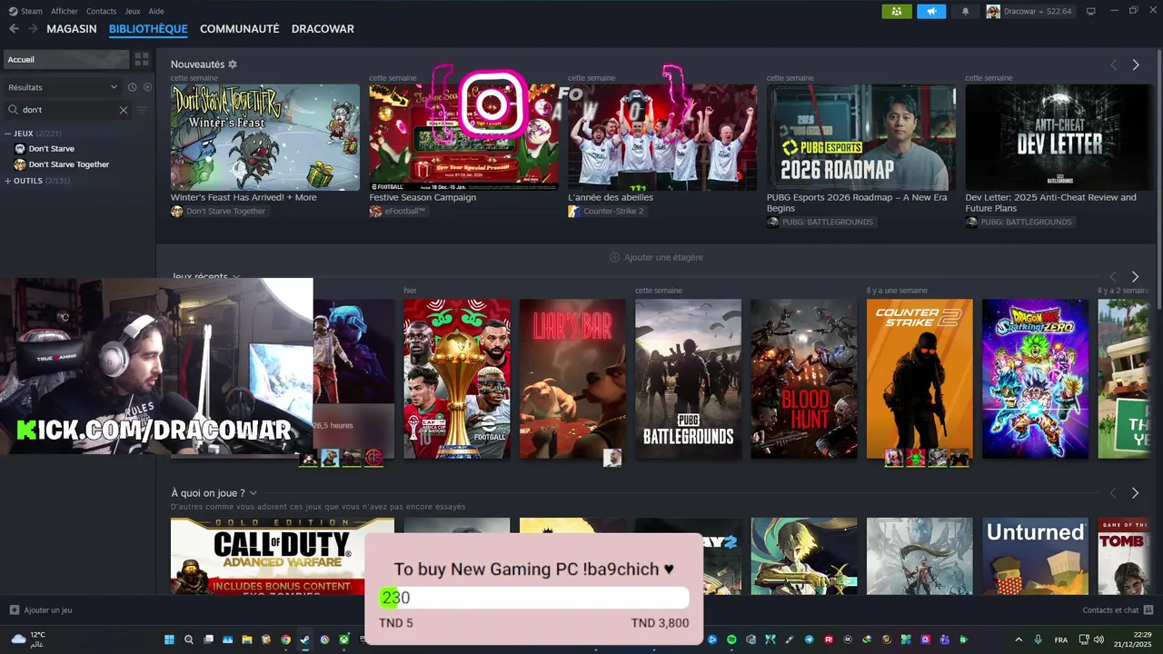Click Ajouter un jeu plus icon

(x=15, y=610)
